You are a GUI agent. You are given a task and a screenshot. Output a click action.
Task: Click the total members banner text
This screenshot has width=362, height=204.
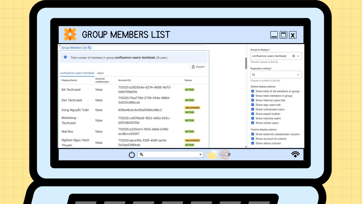tap(119, 58)
